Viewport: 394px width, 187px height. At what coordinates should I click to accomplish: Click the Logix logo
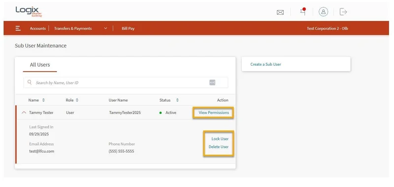[29, 11]
